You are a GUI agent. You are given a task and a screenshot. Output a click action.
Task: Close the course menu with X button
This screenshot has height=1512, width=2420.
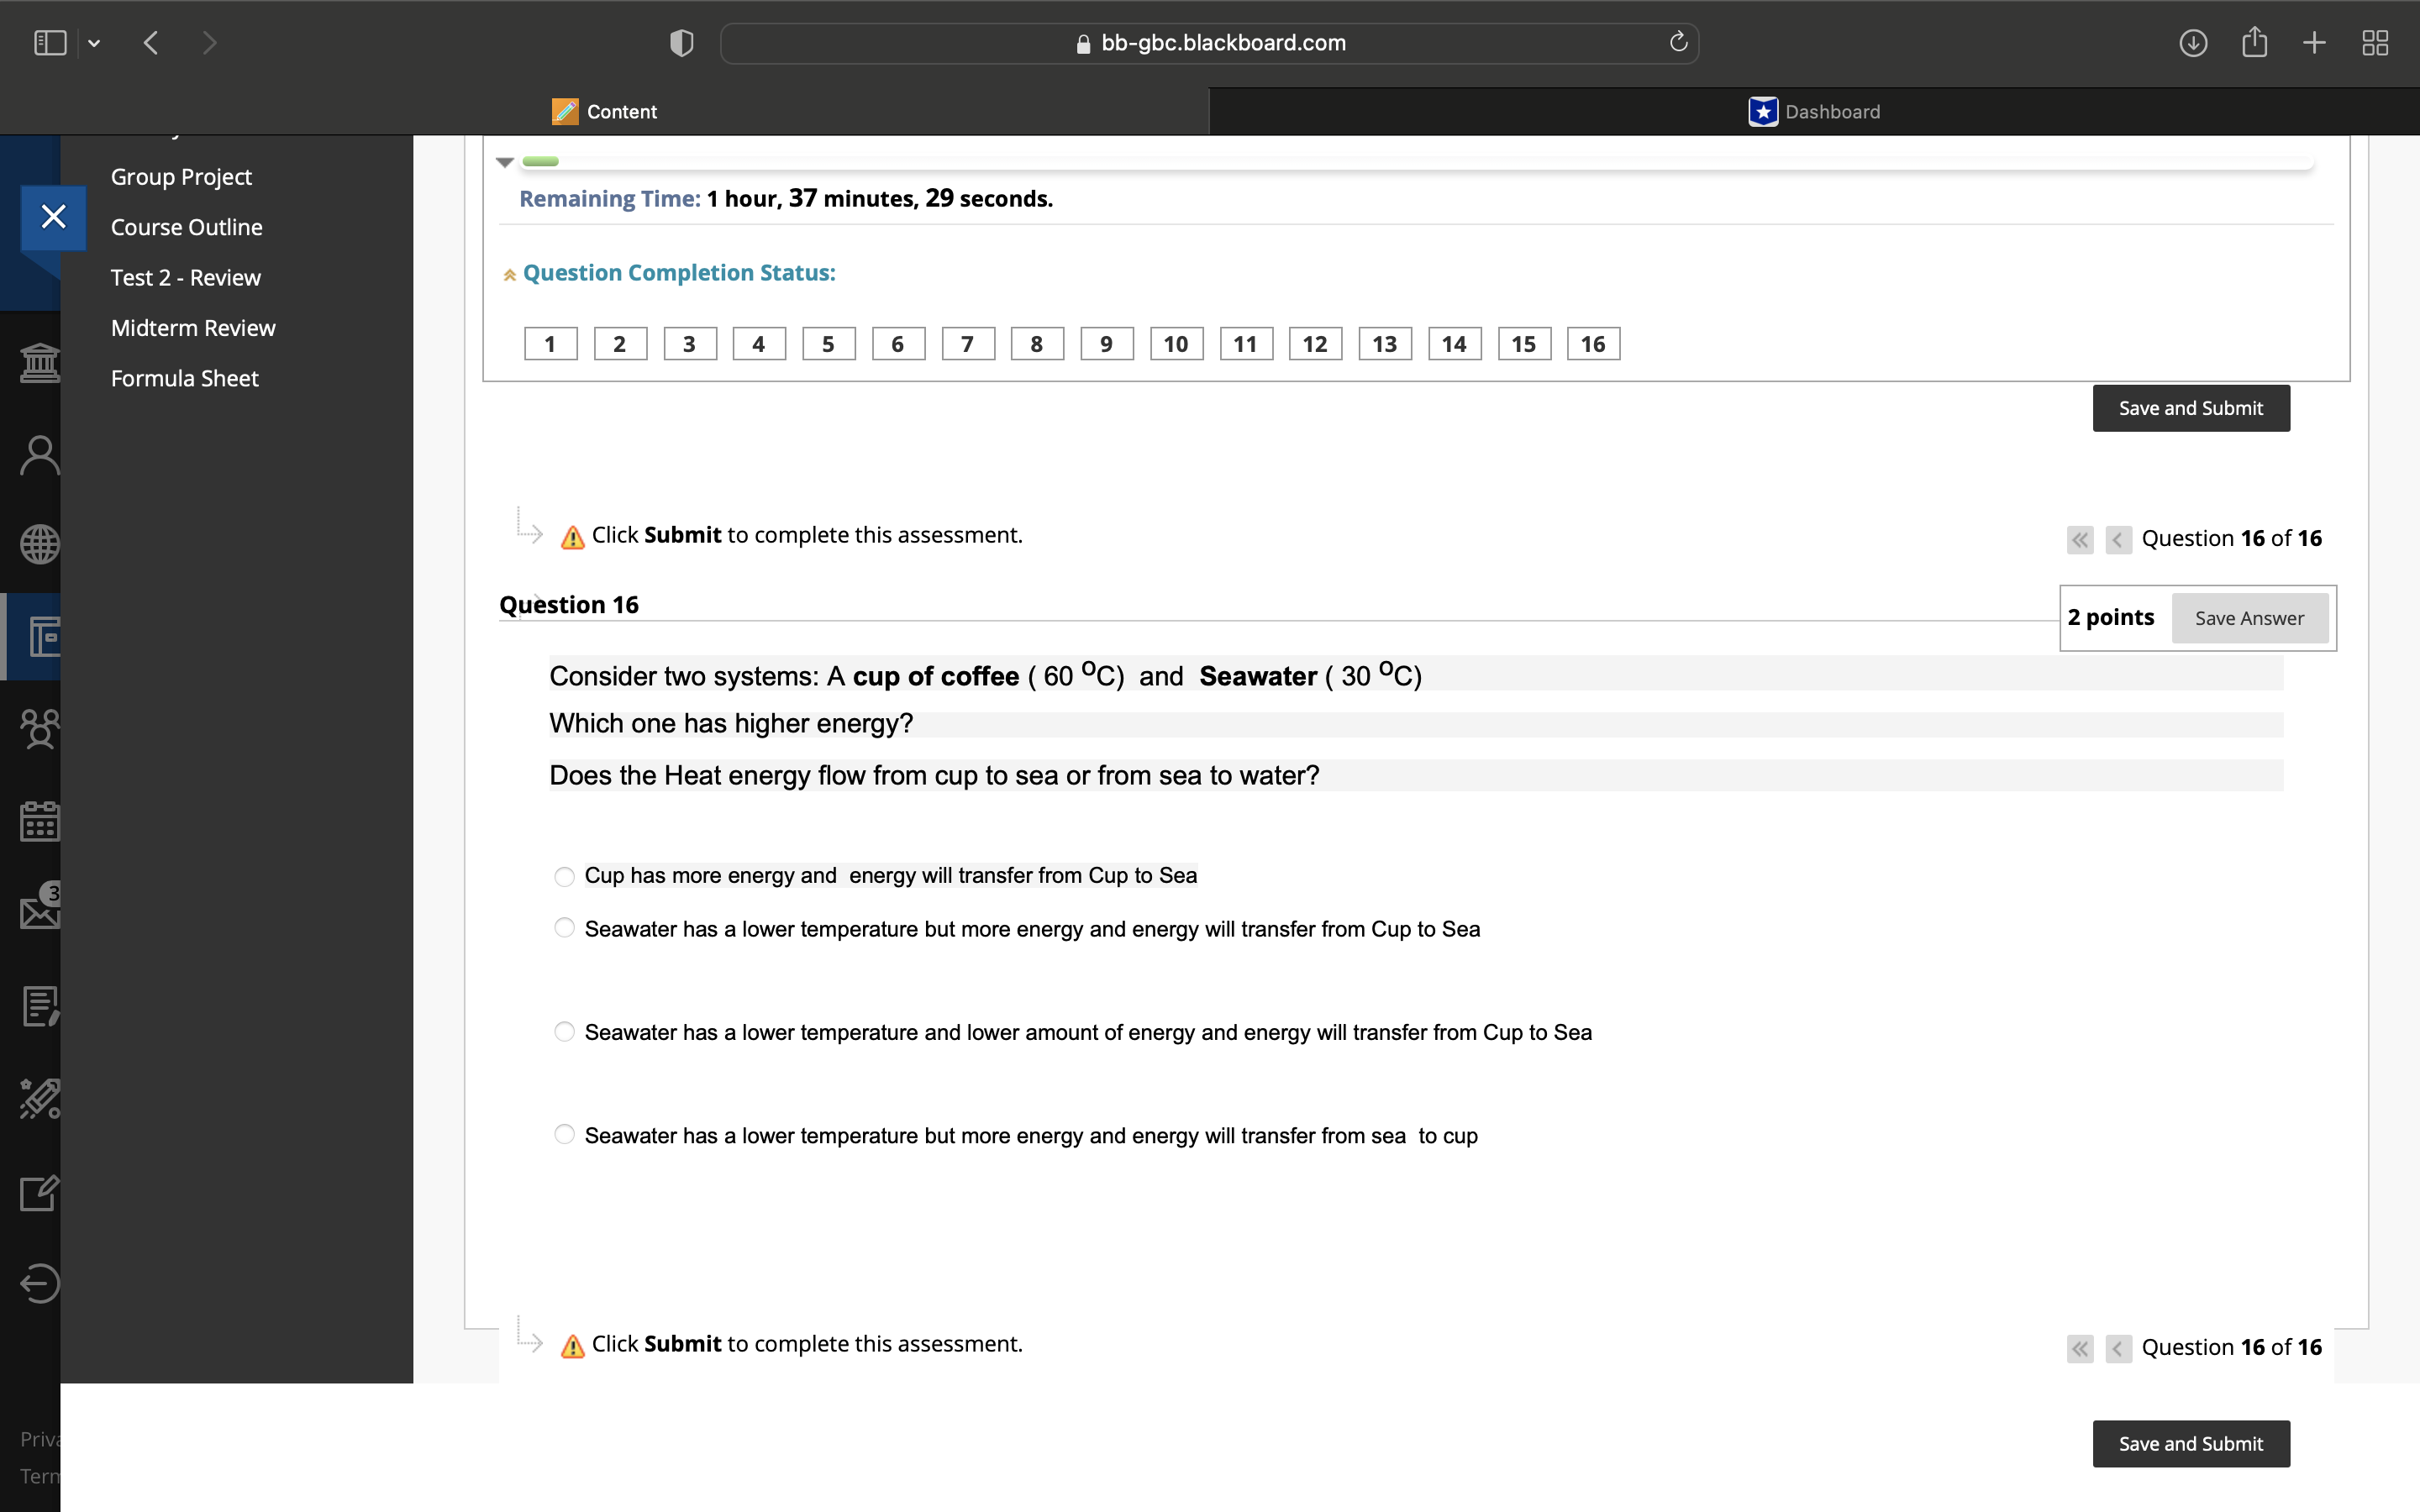pos(54,216)
